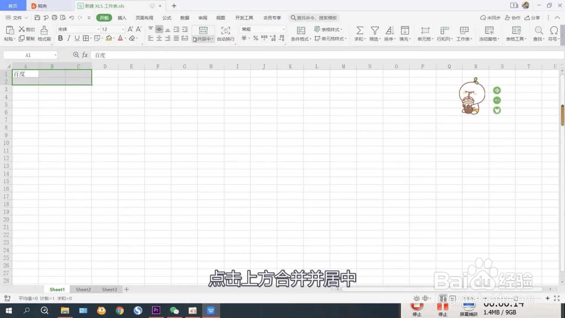Click the fill color paint bucket
This screenshot has width=565, height=318.
point(109,38)
